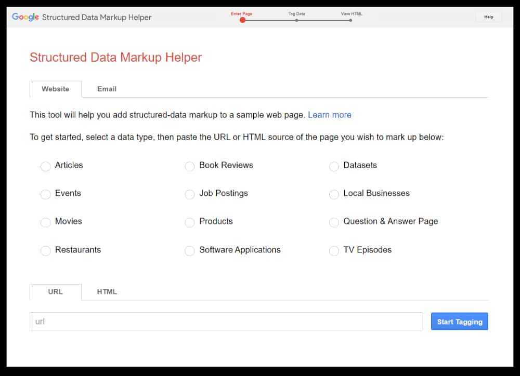Select Products as the page type
Viewport: 520px width, 376px height.
[190, 222]
